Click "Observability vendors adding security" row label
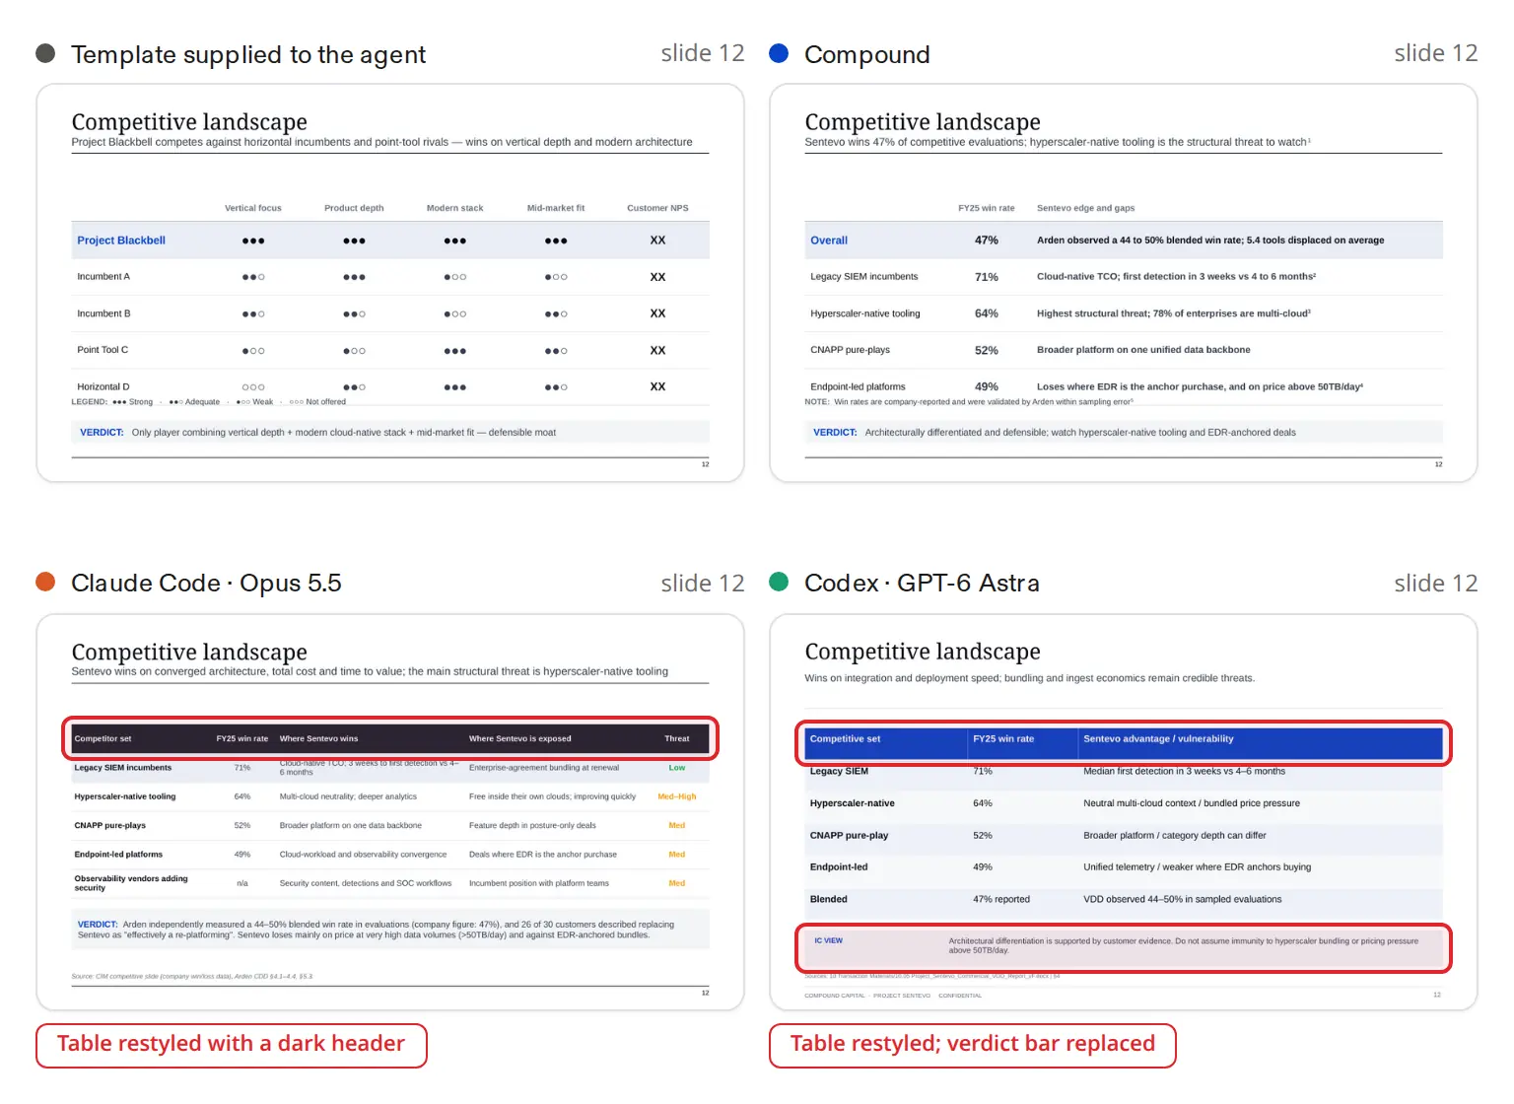 tap(131, 883)
